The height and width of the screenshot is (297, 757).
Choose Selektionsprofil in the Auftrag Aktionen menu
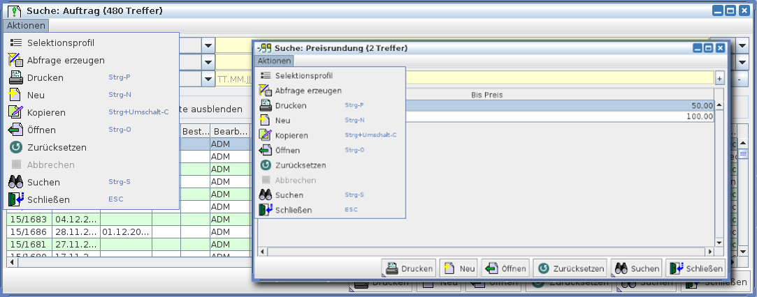coord(60,43)
